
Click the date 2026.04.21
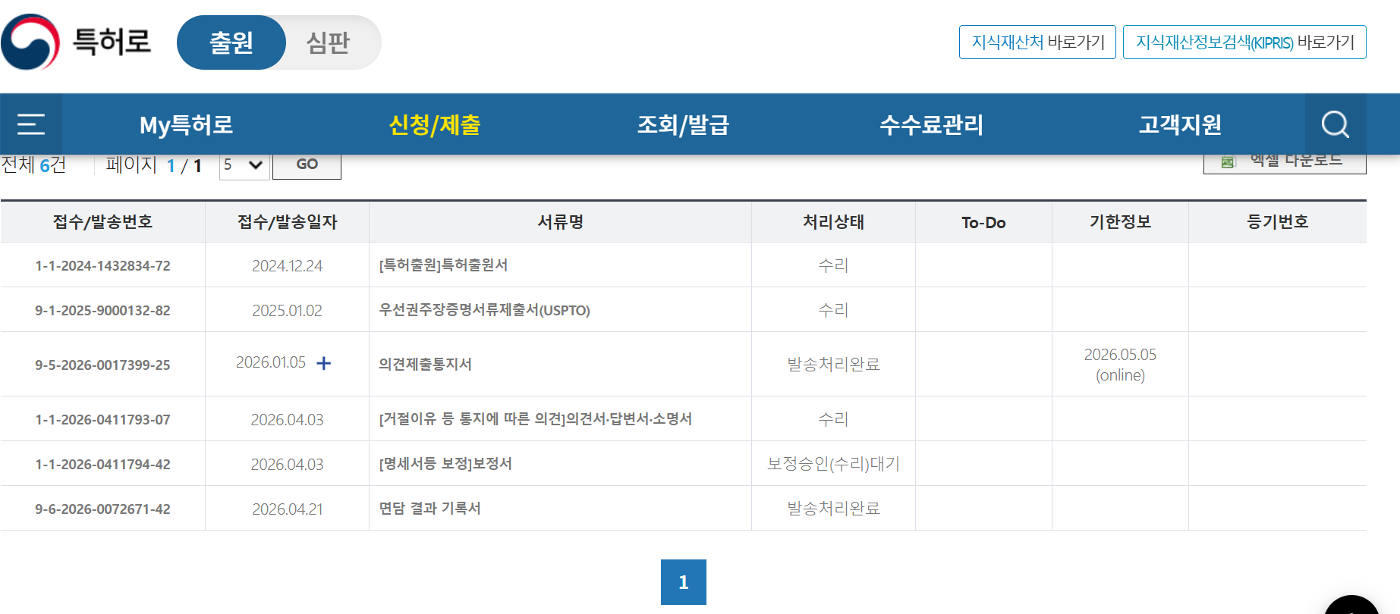click(x=287, y=509)
